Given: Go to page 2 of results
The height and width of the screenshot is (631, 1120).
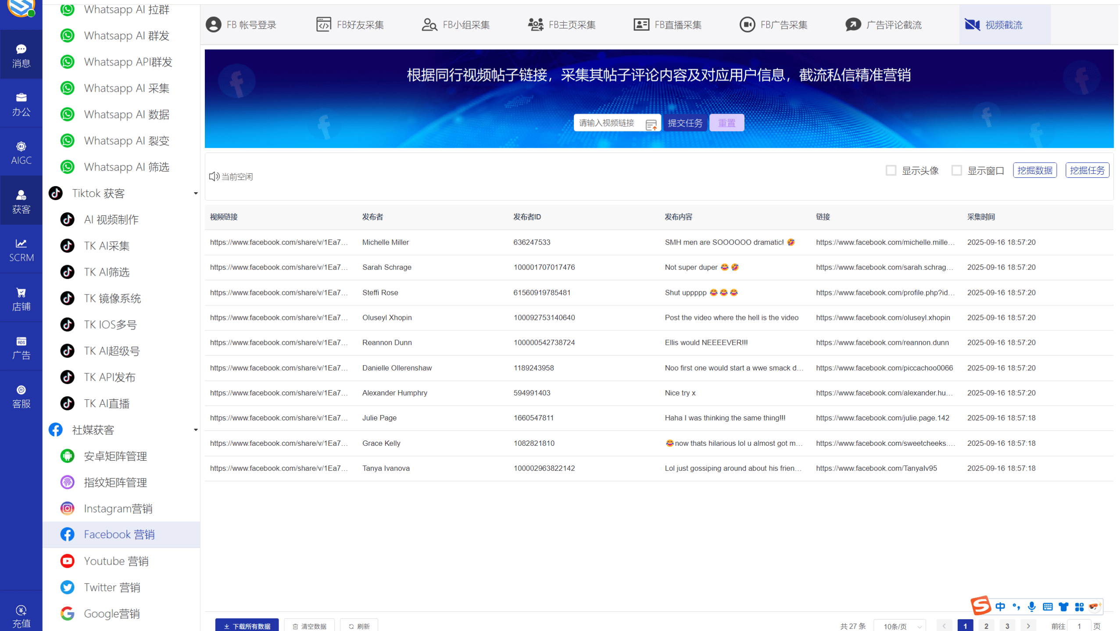Looking at the screenshot, I should [x=986, y=626].
